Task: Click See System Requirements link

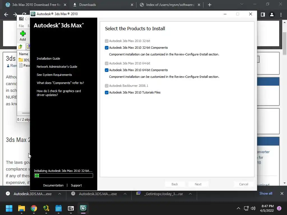Action: click(x=54, y=75)
